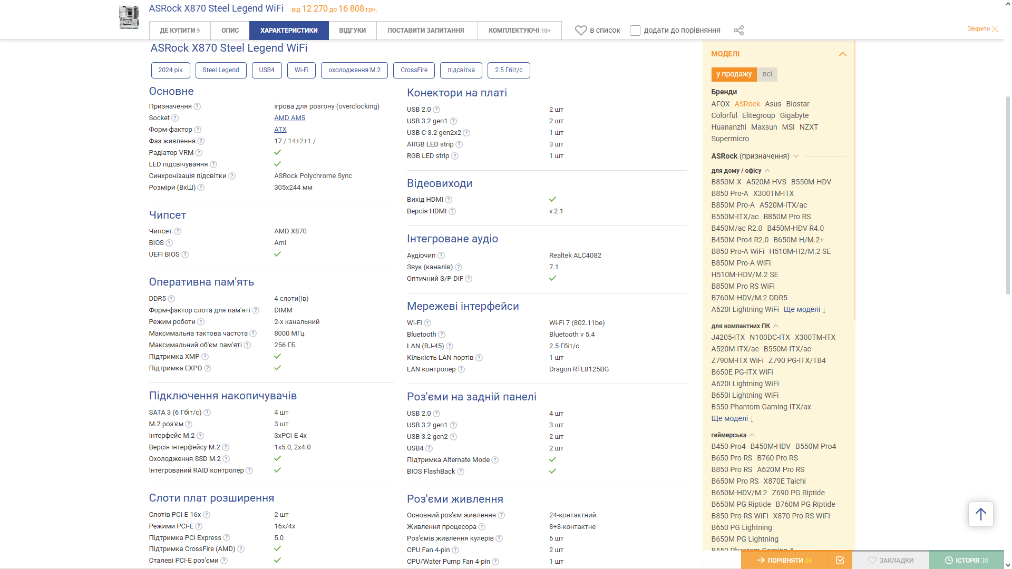Click the help icon next to CPU Fan 4-pin
Image resolution: width=1012 pixels, height=569 pixels.
click(455, 550)
